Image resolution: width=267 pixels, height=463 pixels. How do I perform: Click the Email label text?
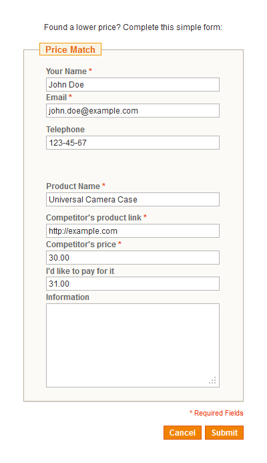[56, 98]
